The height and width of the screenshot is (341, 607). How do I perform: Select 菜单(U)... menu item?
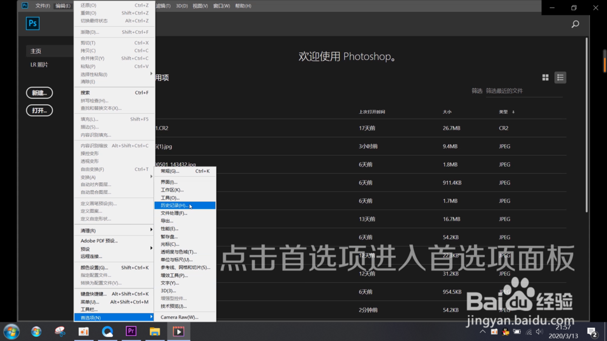(114, 302)
